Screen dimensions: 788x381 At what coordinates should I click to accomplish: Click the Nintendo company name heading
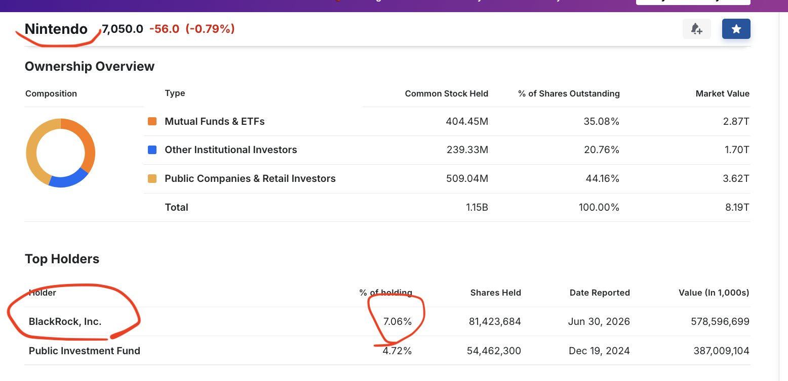56,29
